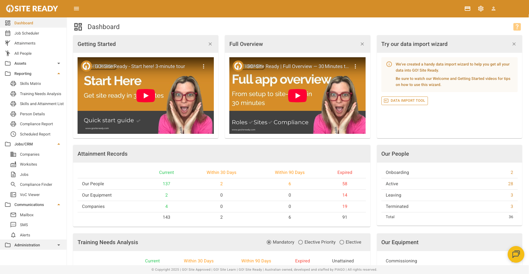Screen dimensions: 529x274
Task: Collapse the Jobs/CRM section arrow
Action: click(x=59, y=144)
